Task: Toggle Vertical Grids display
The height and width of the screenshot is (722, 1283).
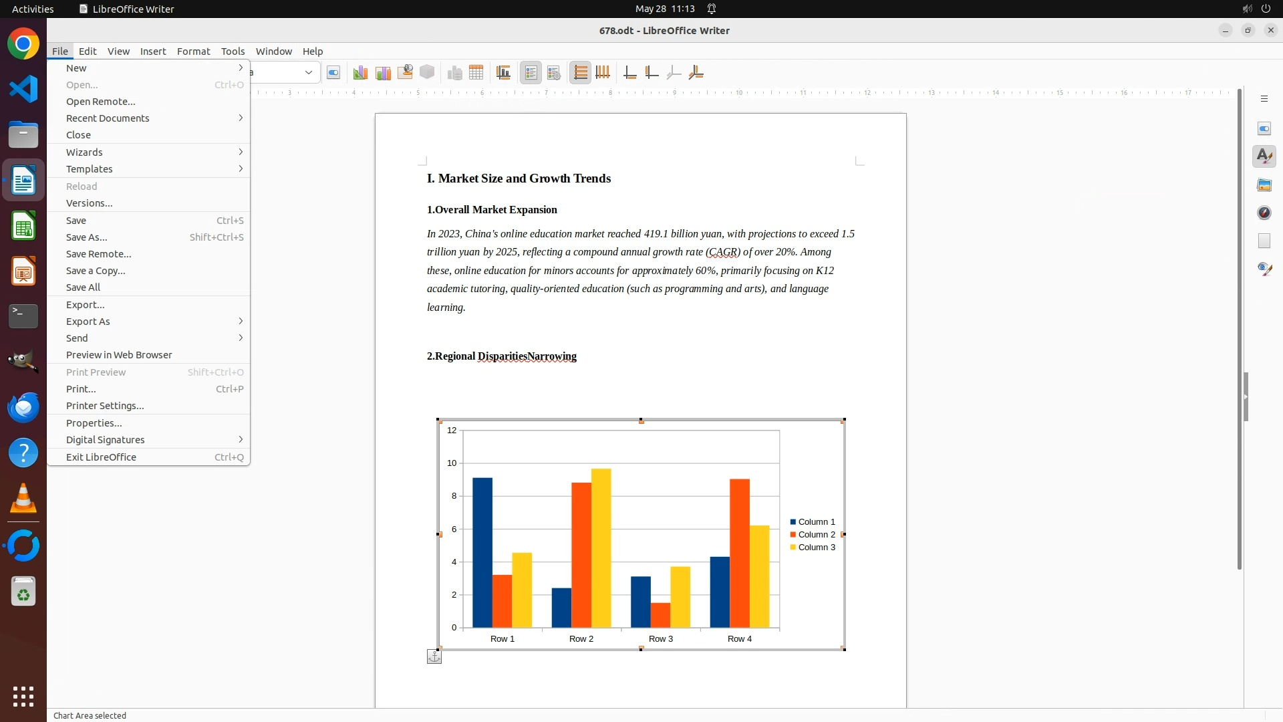Action: (603, 72)
